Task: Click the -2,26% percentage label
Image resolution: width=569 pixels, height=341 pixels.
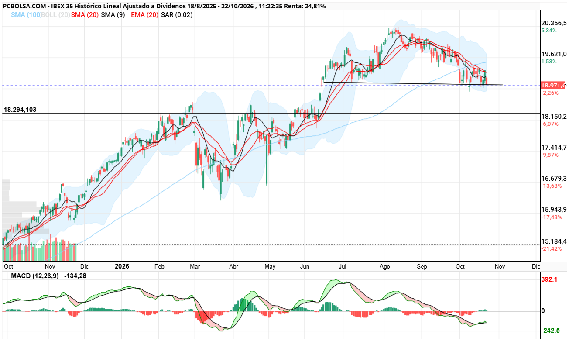Action: (x=550, y=93)
